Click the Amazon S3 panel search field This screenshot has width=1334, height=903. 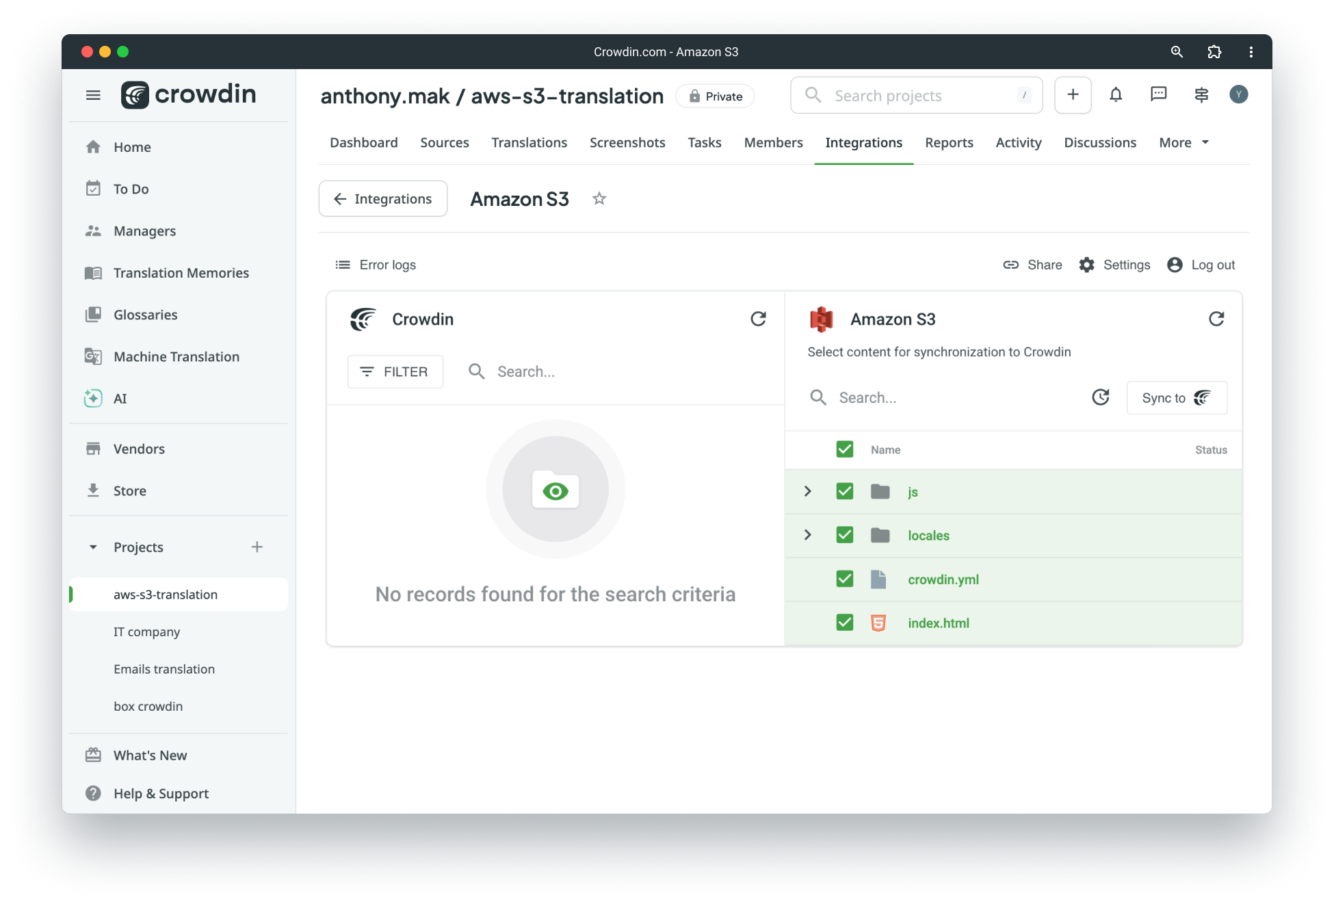point(944,397)
